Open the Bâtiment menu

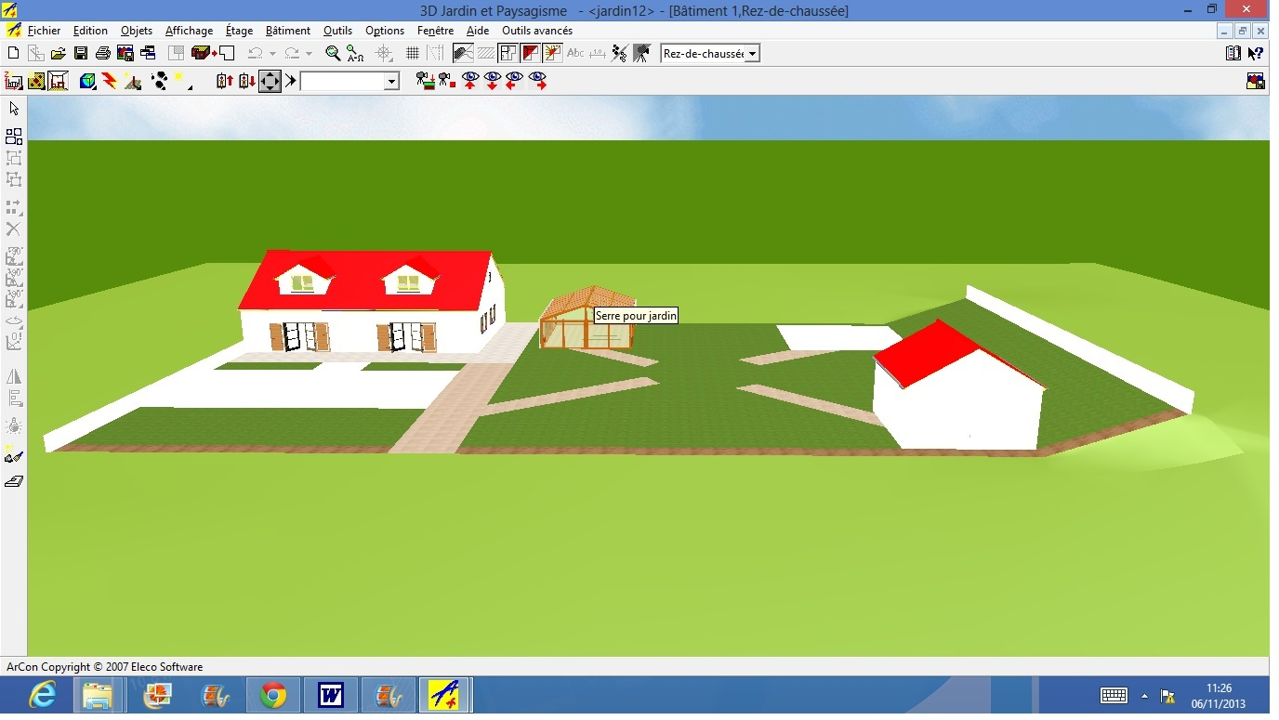point(287,31)
